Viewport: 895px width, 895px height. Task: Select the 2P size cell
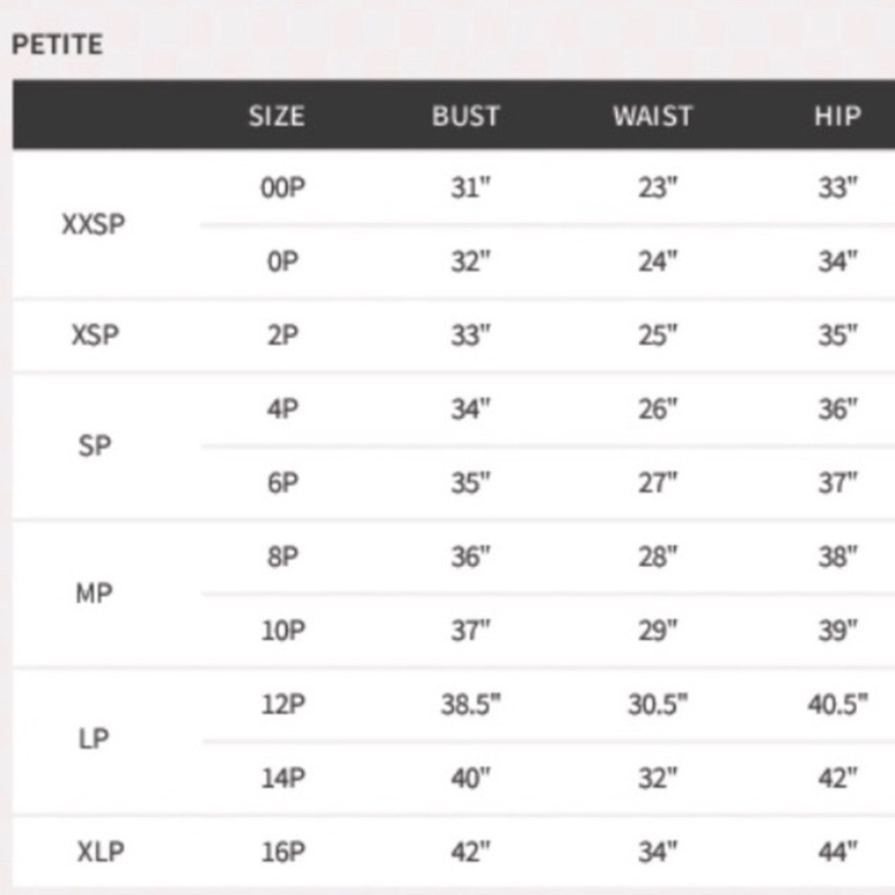(x=283, y=335)
